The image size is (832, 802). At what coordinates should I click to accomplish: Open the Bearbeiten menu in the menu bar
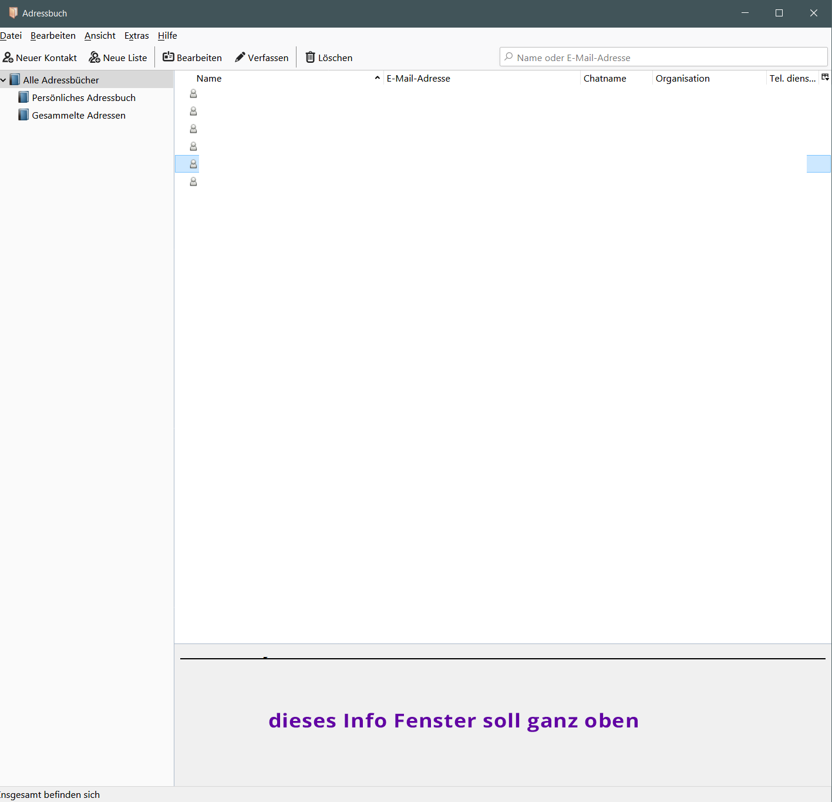click(53, 36)
